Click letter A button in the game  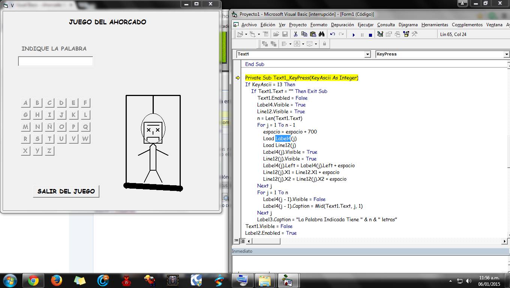point(25,103)
